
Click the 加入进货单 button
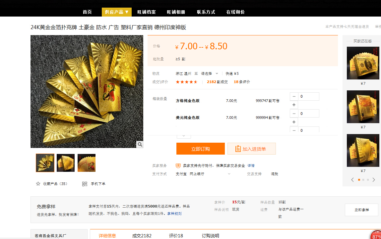(251, 149)
